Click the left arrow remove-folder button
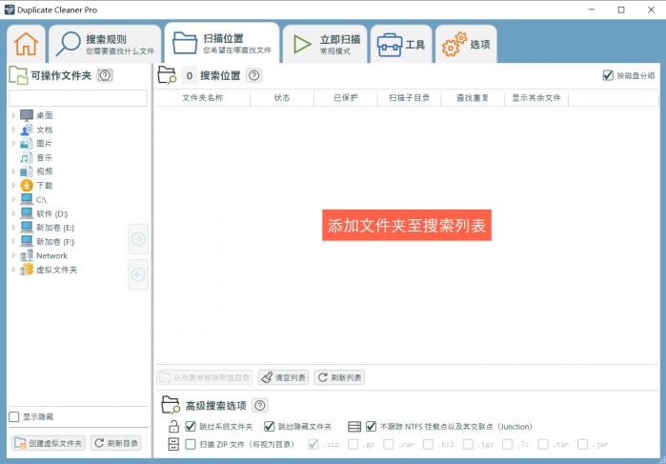Image resolution: width=666 pixels, height=464 pixels. coord(138,274)
